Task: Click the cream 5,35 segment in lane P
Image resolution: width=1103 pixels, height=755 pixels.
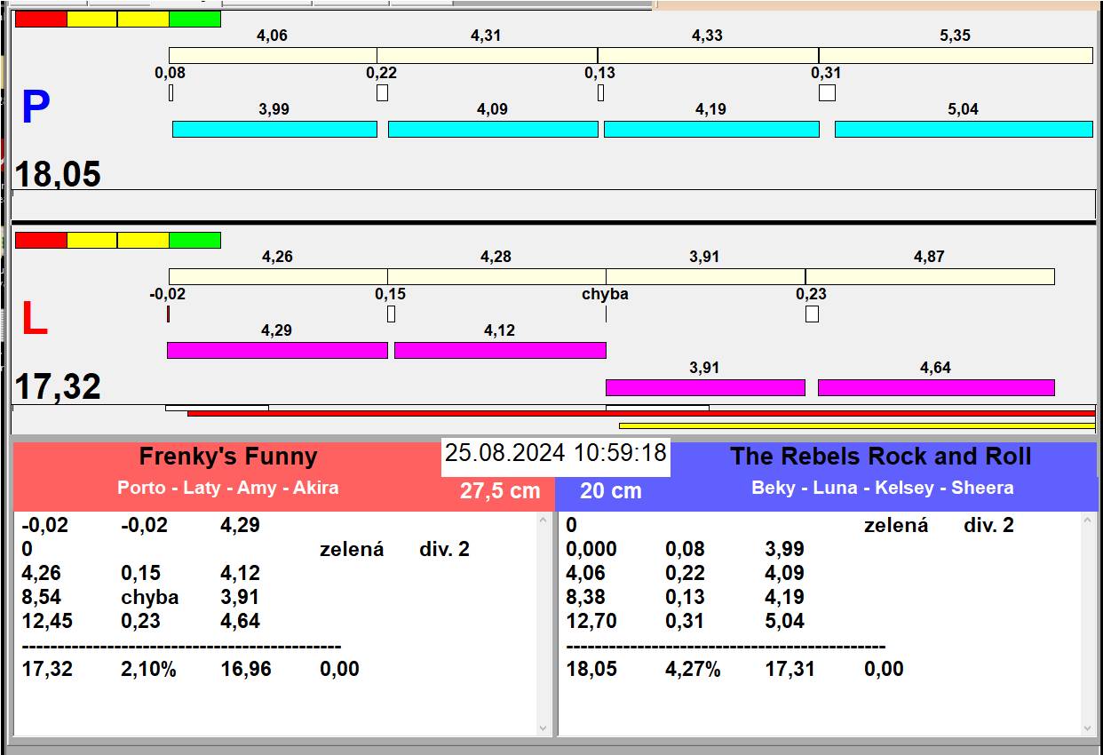Action: (x=955, y=56)
